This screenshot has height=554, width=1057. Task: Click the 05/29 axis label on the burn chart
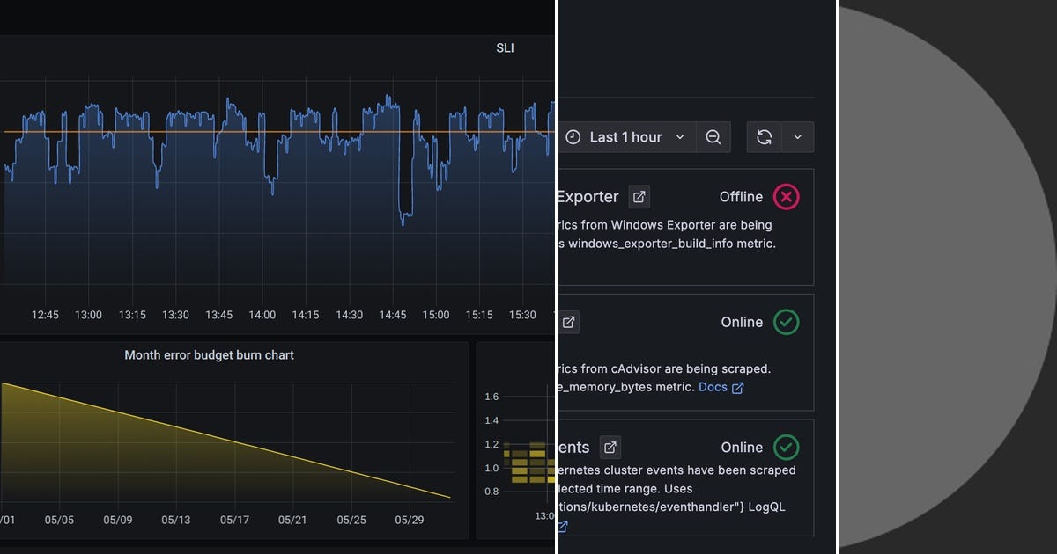point(410,520)
